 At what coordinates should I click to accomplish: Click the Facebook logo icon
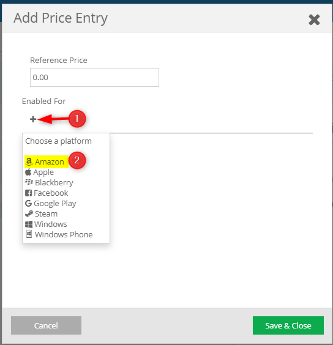point(28,193)
